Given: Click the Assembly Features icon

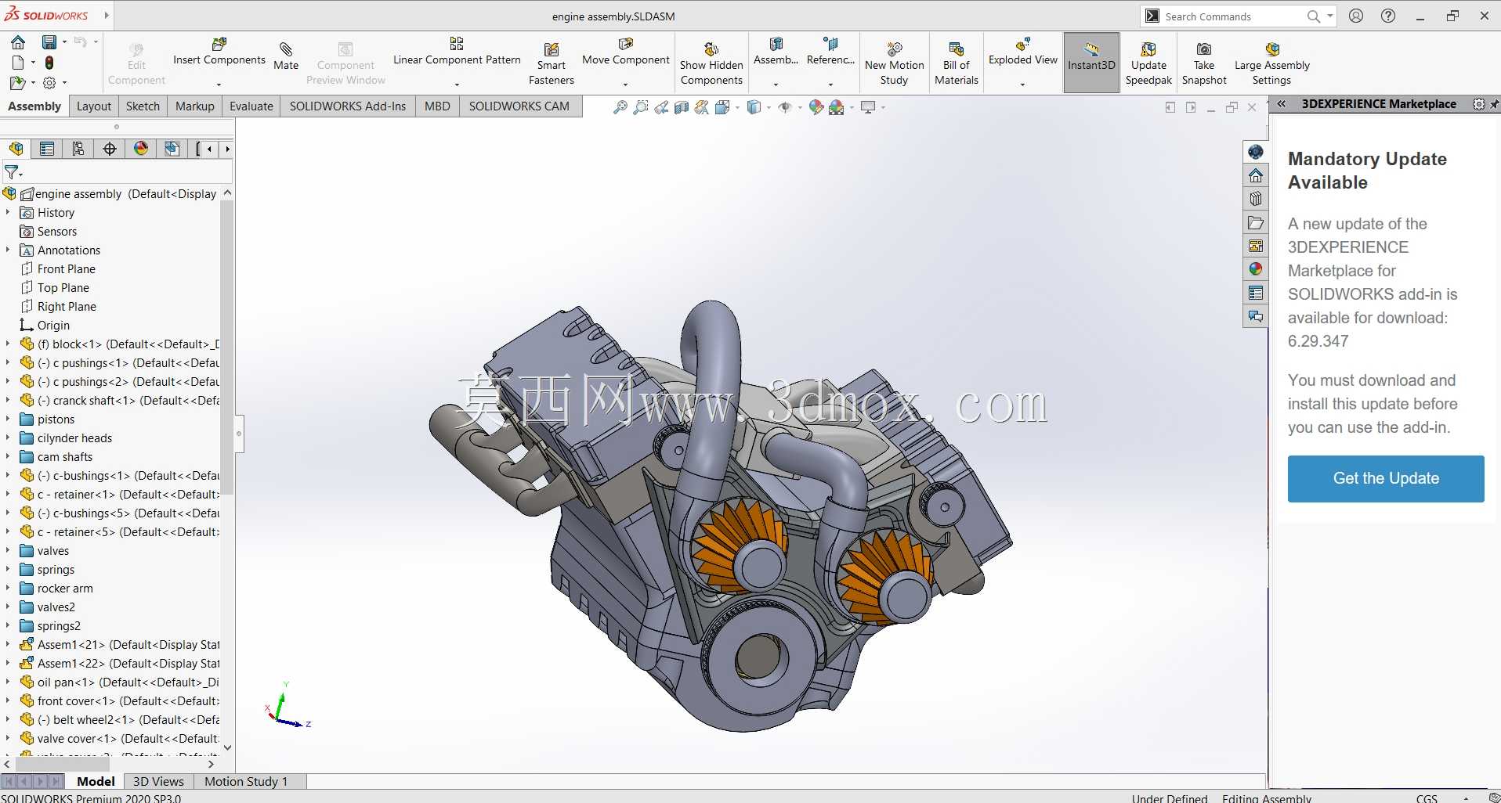Looking at the screenshot, I should [x=776, y=44].
